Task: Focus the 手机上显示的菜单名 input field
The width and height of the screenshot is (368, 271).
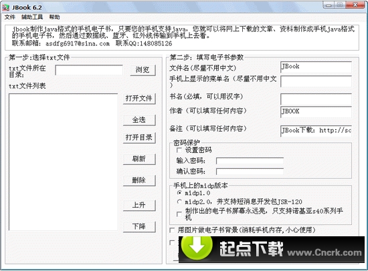Action: (x=316, y=81)
